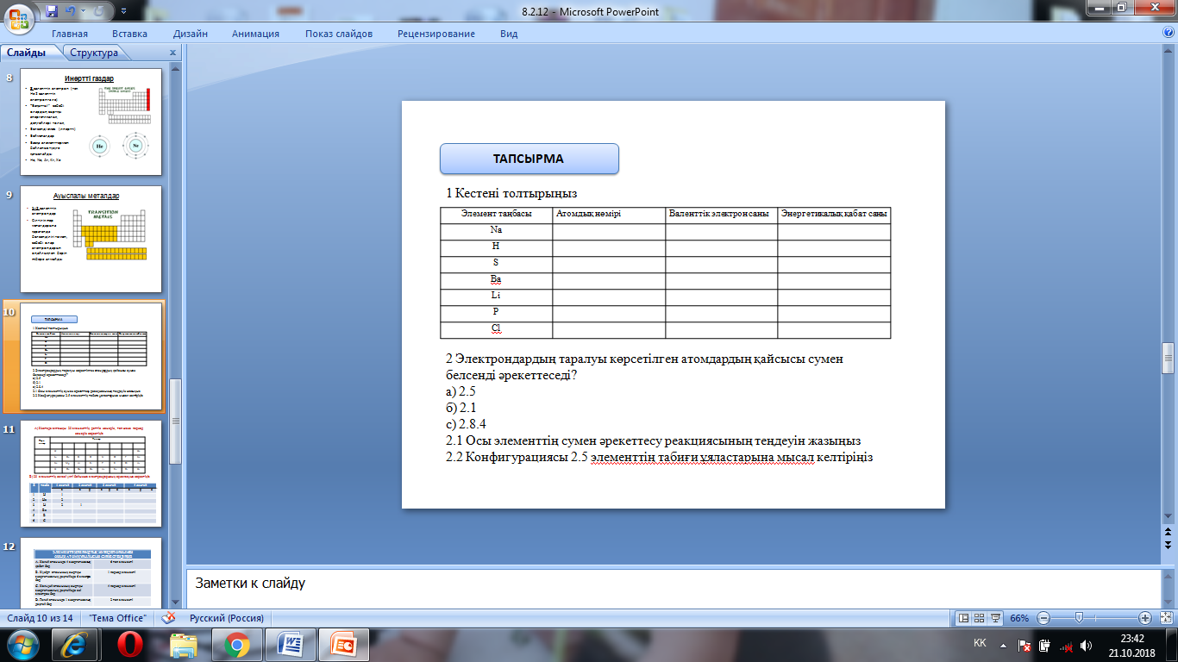Click answer option а) 2.5
Viewport: 1178px width, 662px height.
pos(461,391)
